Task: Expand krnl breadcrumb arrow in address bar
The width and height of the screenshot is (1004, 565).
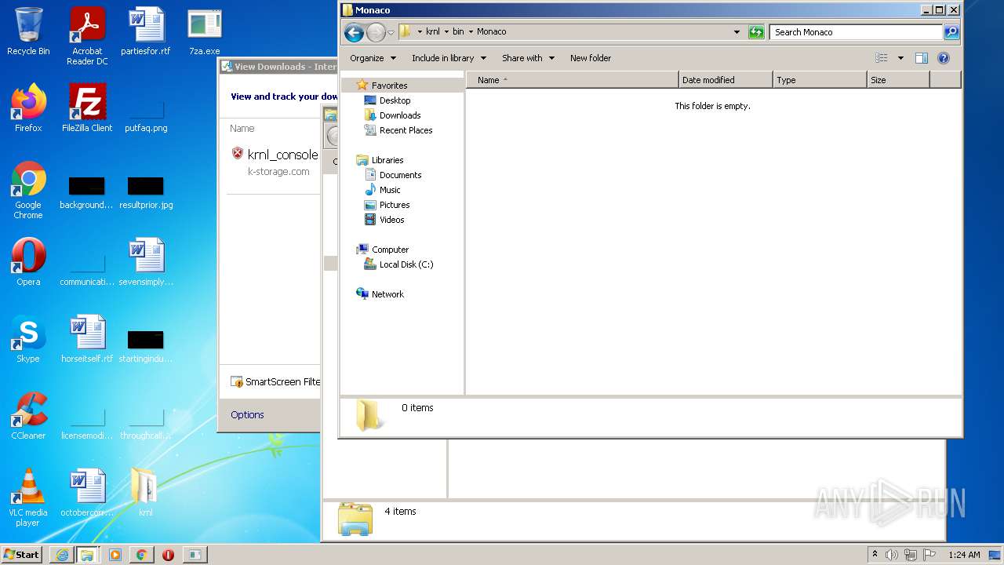Action: click(x=446, y=32)
